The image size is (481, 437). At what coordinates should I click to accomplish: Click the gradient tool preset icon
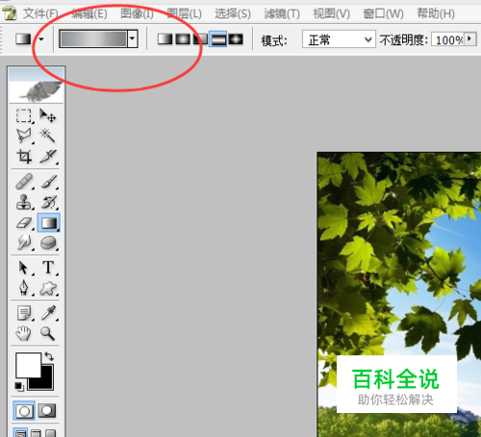click(23, 39)
